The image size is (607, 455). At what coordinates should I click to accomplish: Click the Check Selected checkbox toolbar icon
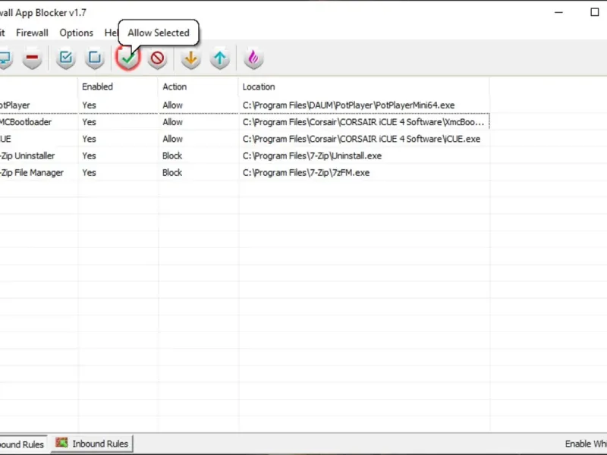click(66, 59)
